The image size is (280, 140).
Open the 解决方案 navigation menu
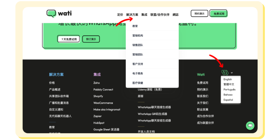tap(132, 15)
